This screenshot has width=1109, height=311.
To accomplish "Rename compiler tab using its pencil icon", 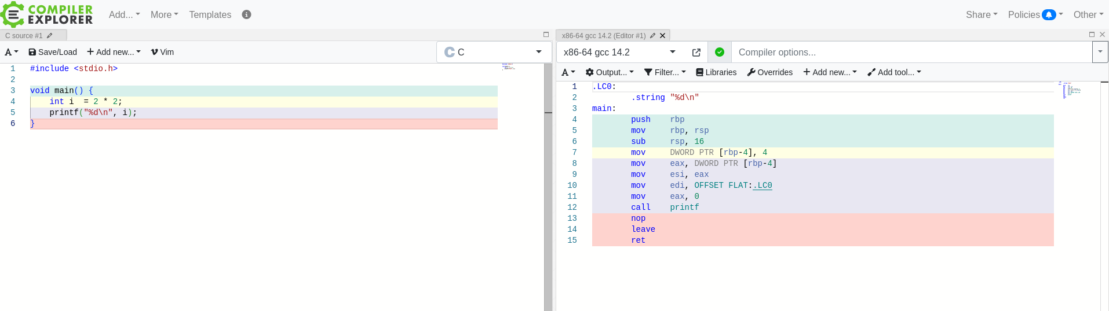I will pyautogui.click(x=652, y=36).
